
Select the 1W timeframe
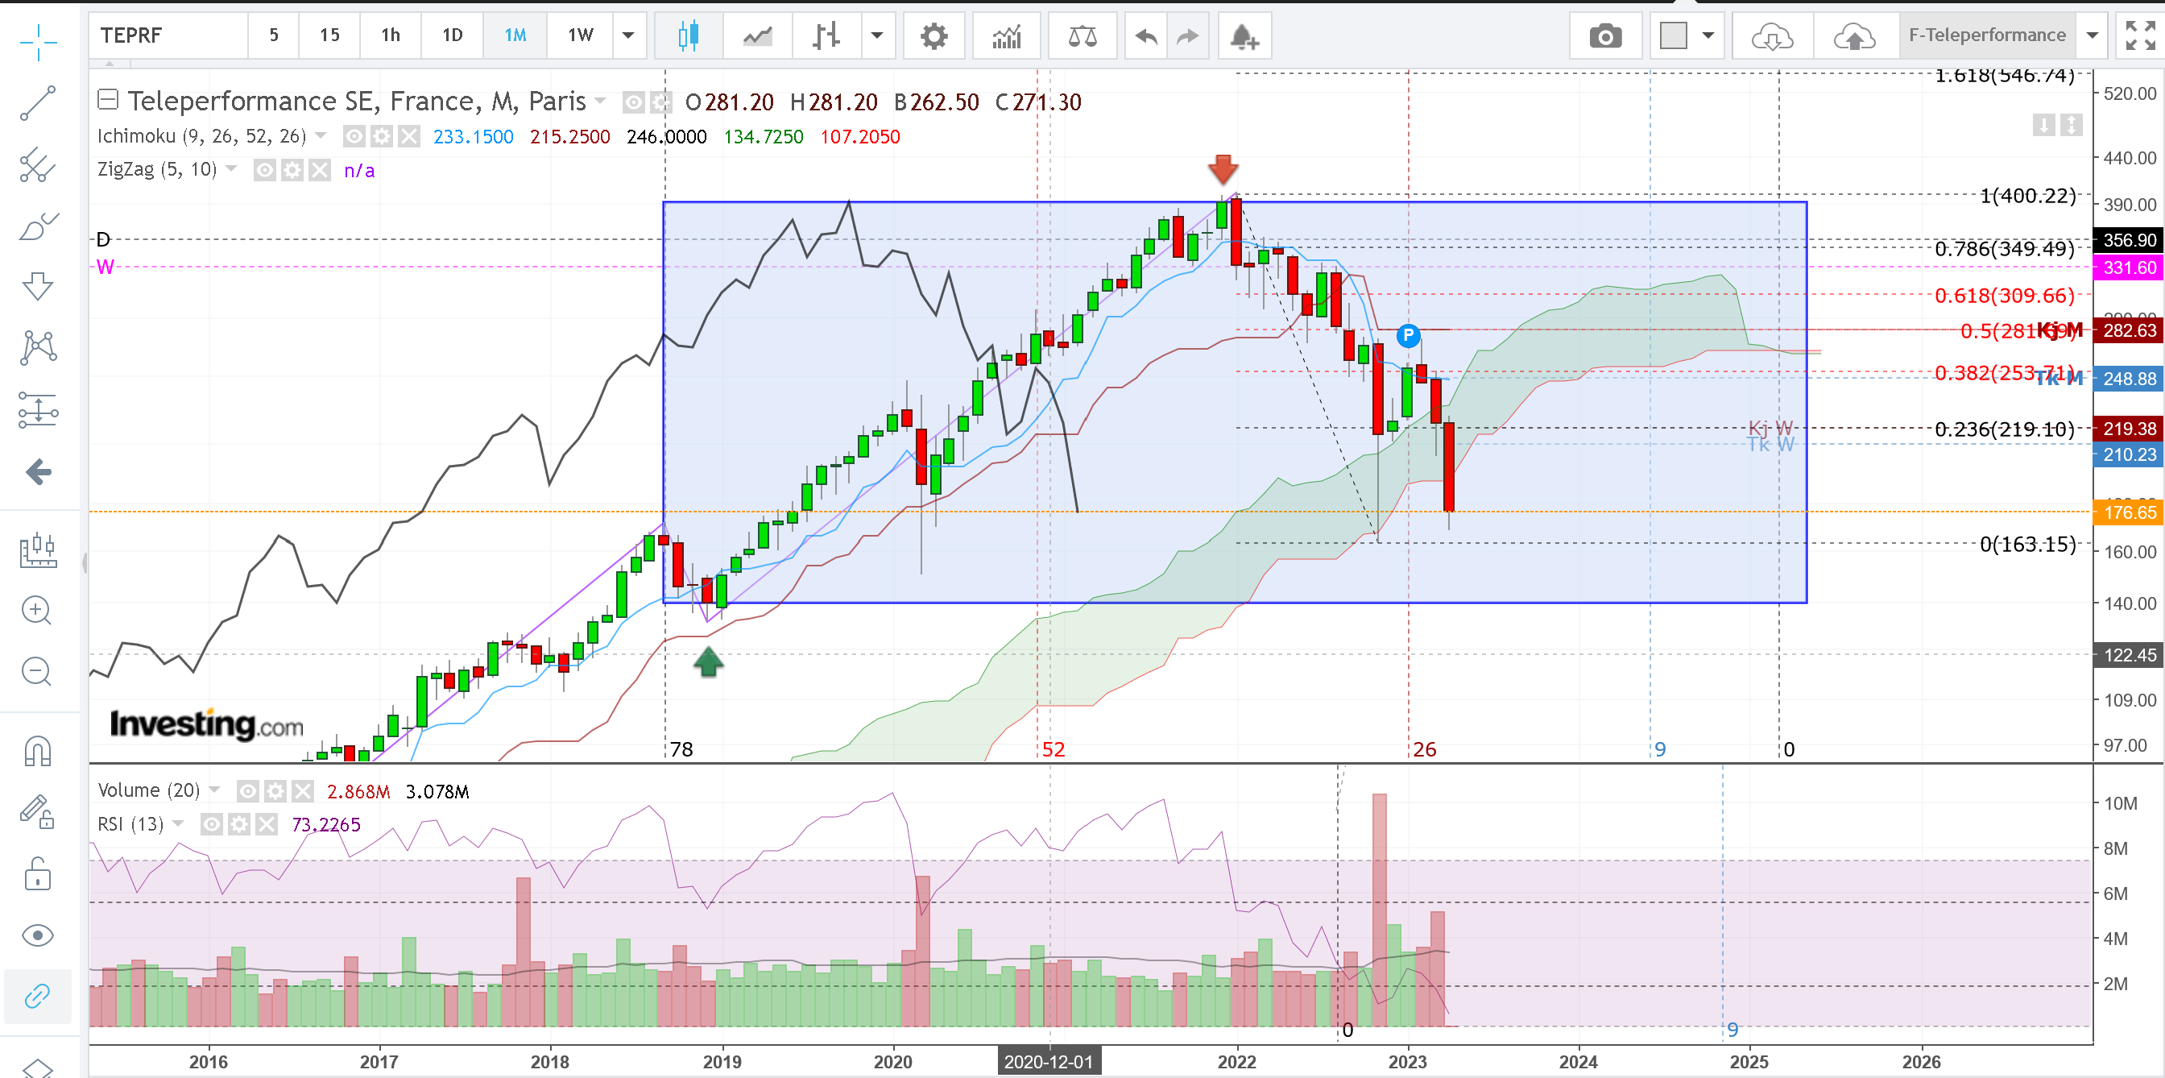click(x=580, y=35)
